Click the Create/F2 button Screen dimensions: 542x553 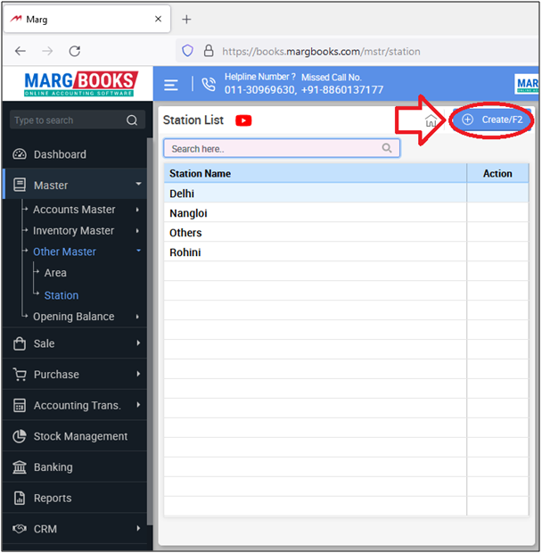[492, 120]
